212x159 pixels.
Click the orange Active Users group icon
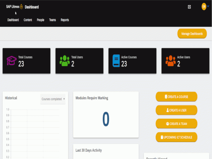tap(170, 60)
